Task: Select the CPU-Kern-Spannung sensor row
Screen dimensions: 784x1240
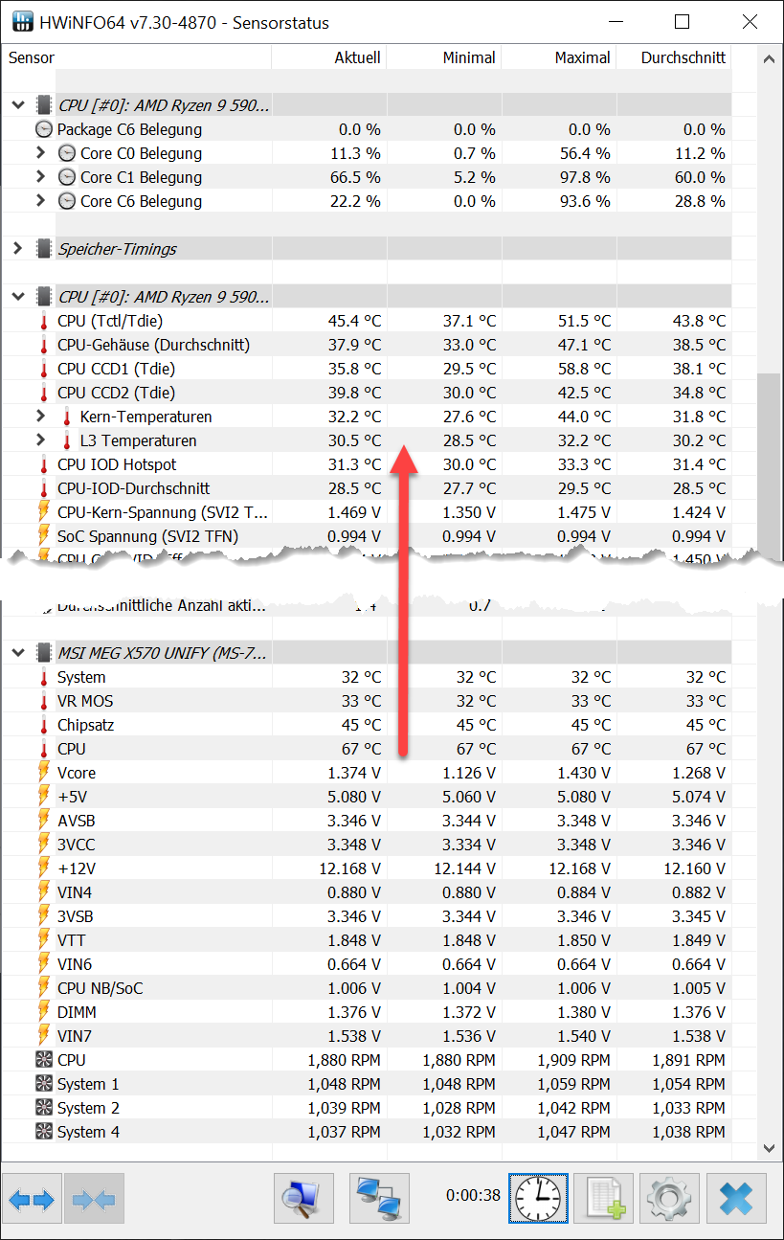Action: pos(367,512)
